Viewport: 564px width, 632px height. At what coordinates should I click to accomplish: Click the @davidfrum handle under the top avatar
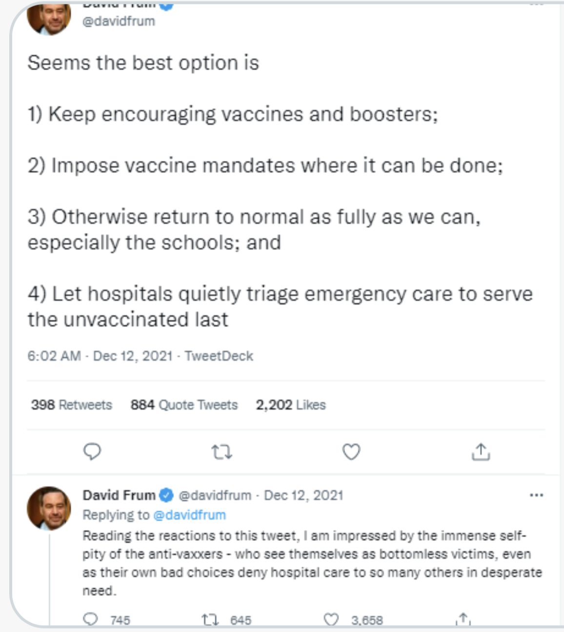click(119, 21)
